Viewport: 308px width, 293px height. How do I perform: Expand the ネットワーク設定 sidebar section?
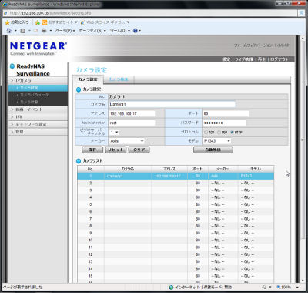38,124
